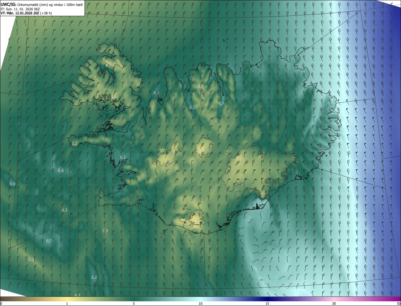Click the 6.1 value label on the map
The width and height of the screenshot is (401, 306).
click(123, 157)
